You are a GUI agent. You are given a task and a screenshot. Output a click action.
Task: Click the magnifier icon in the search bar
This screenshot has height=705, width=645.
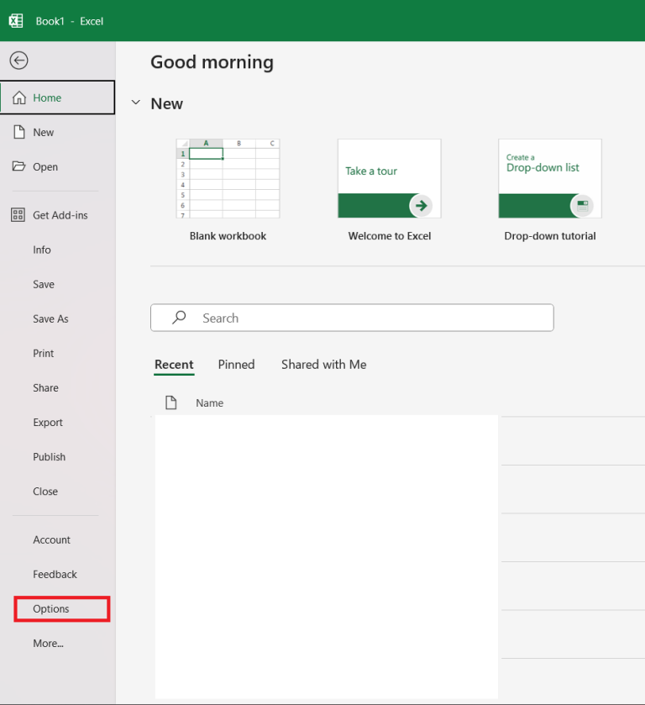pyautogui.click(x=178, y=318)
